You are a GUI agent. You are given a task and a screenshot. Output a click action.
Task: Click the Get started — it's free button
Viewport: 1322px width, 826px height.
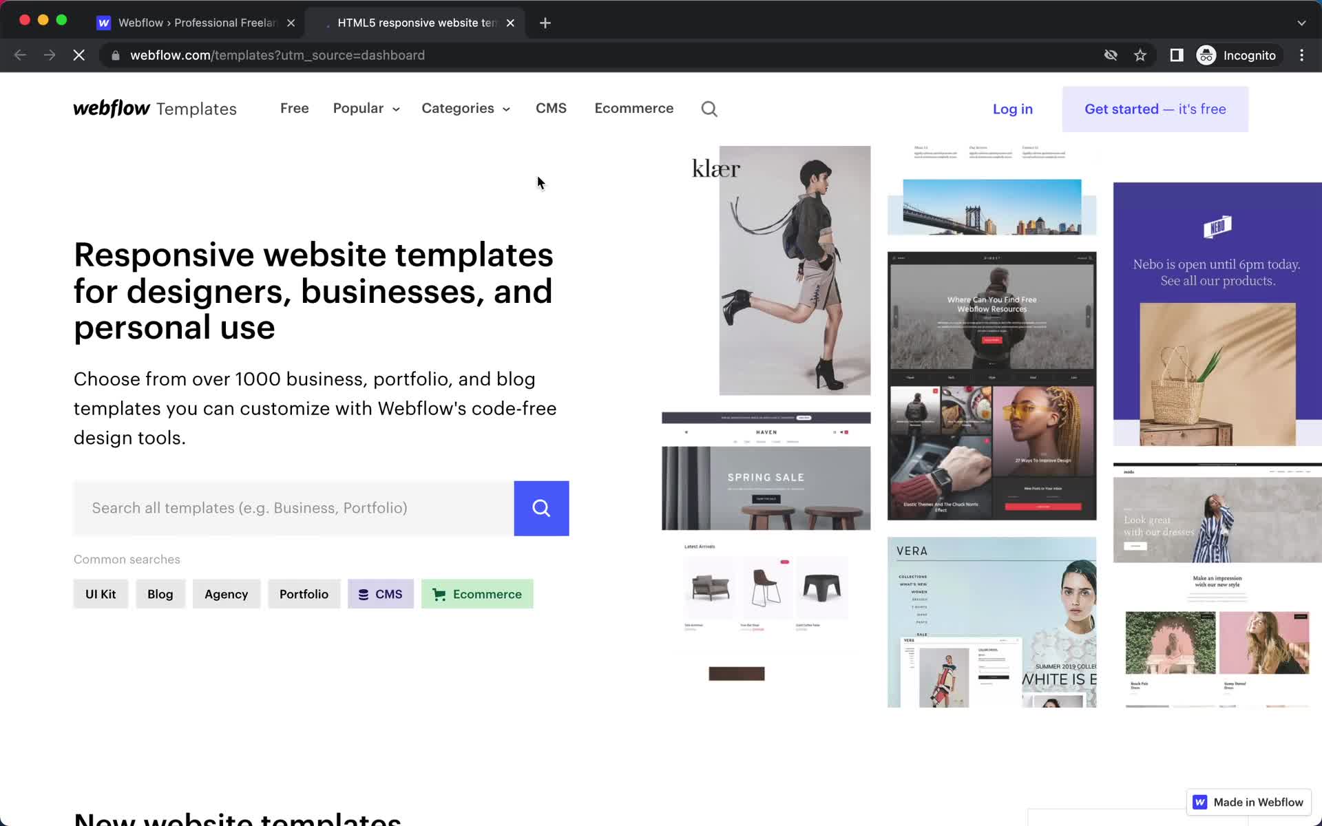pos(1155,109)
